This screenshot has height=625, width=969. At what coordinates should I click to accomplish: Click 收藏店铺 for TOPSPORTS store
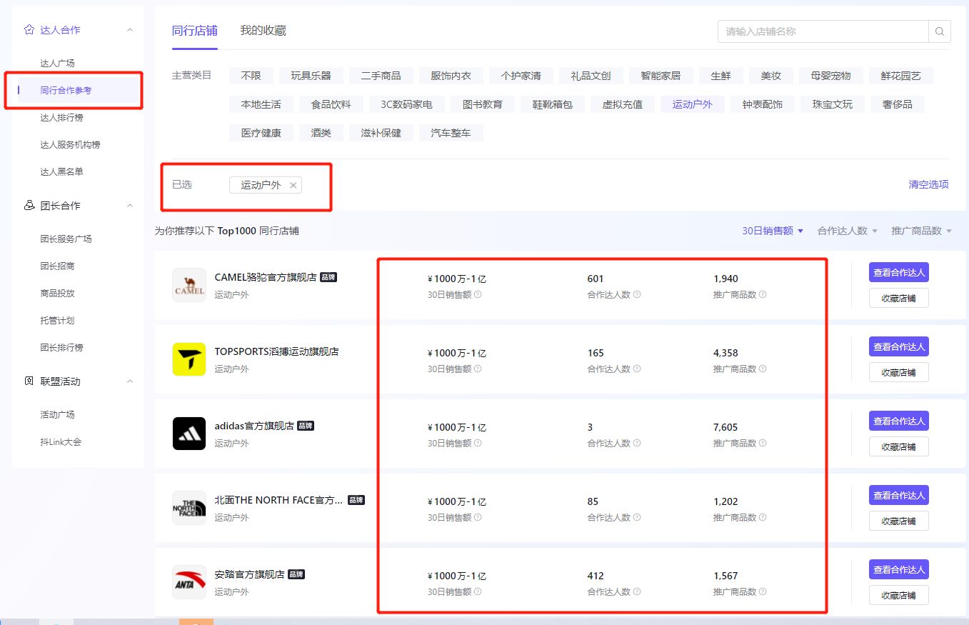pyautogui.click(x=899, y=372)
